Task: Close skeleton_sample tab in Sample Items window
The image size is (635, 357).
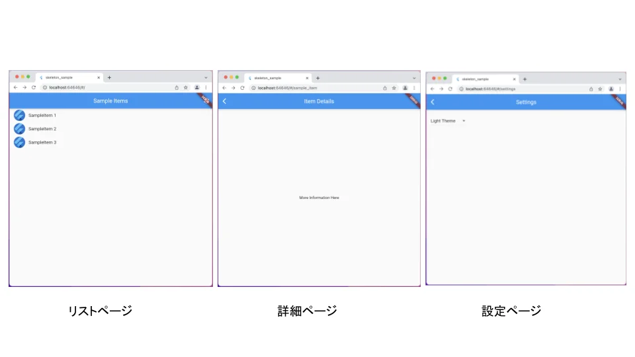Action: pos(99,77)
